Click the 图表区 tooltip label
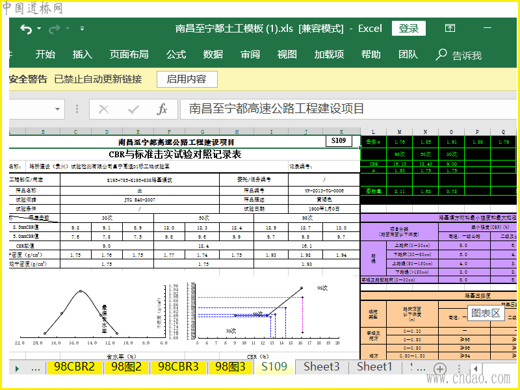 [x=486, y=313]
